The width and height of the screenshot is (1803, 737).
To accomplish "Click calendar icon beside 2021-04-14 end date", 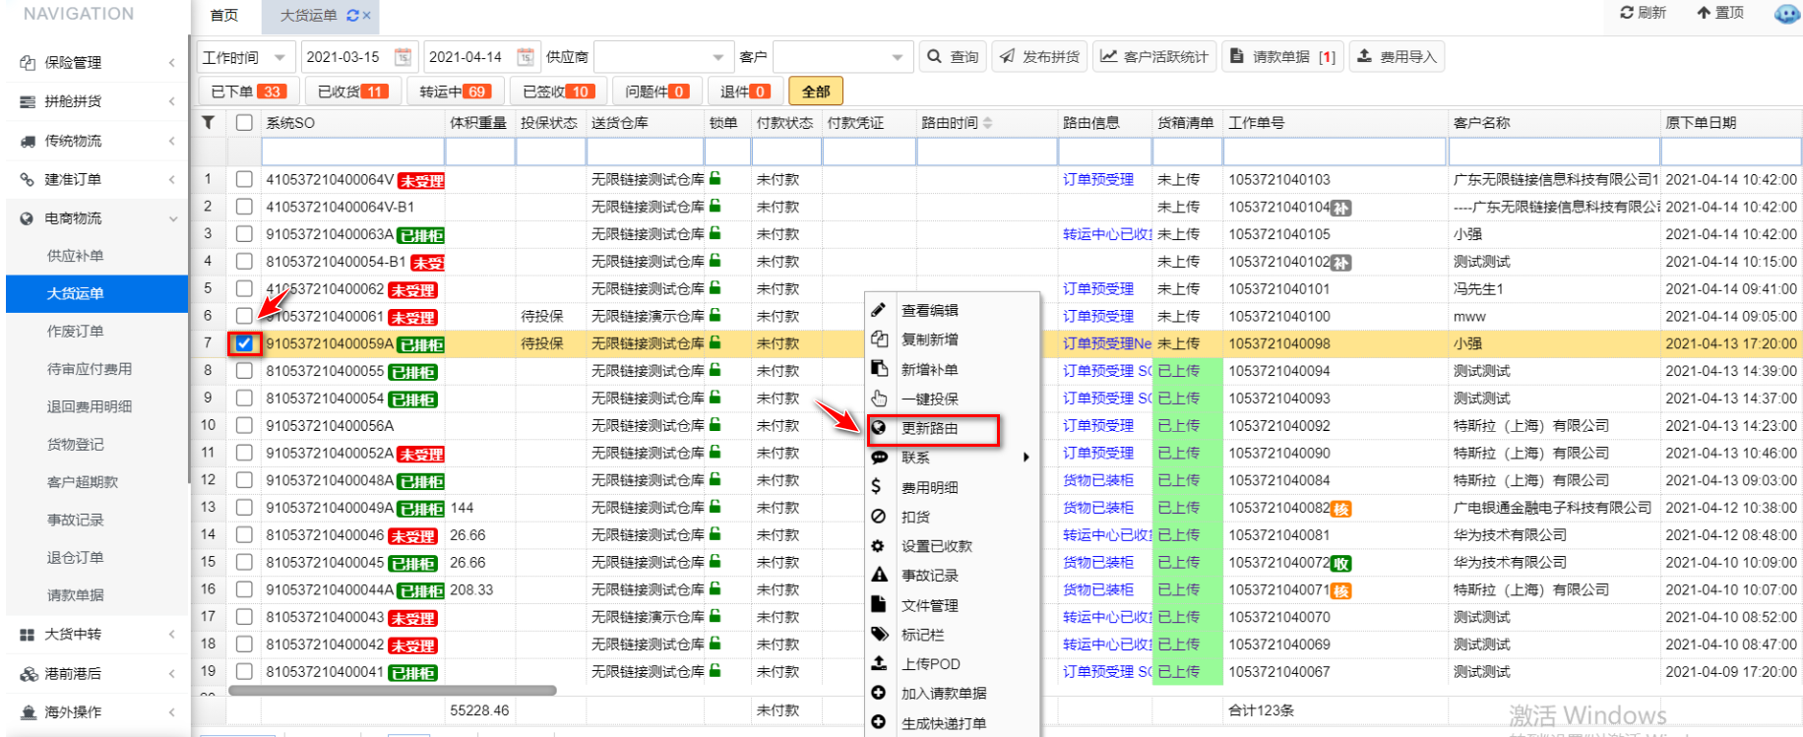I will click(526, 57).
